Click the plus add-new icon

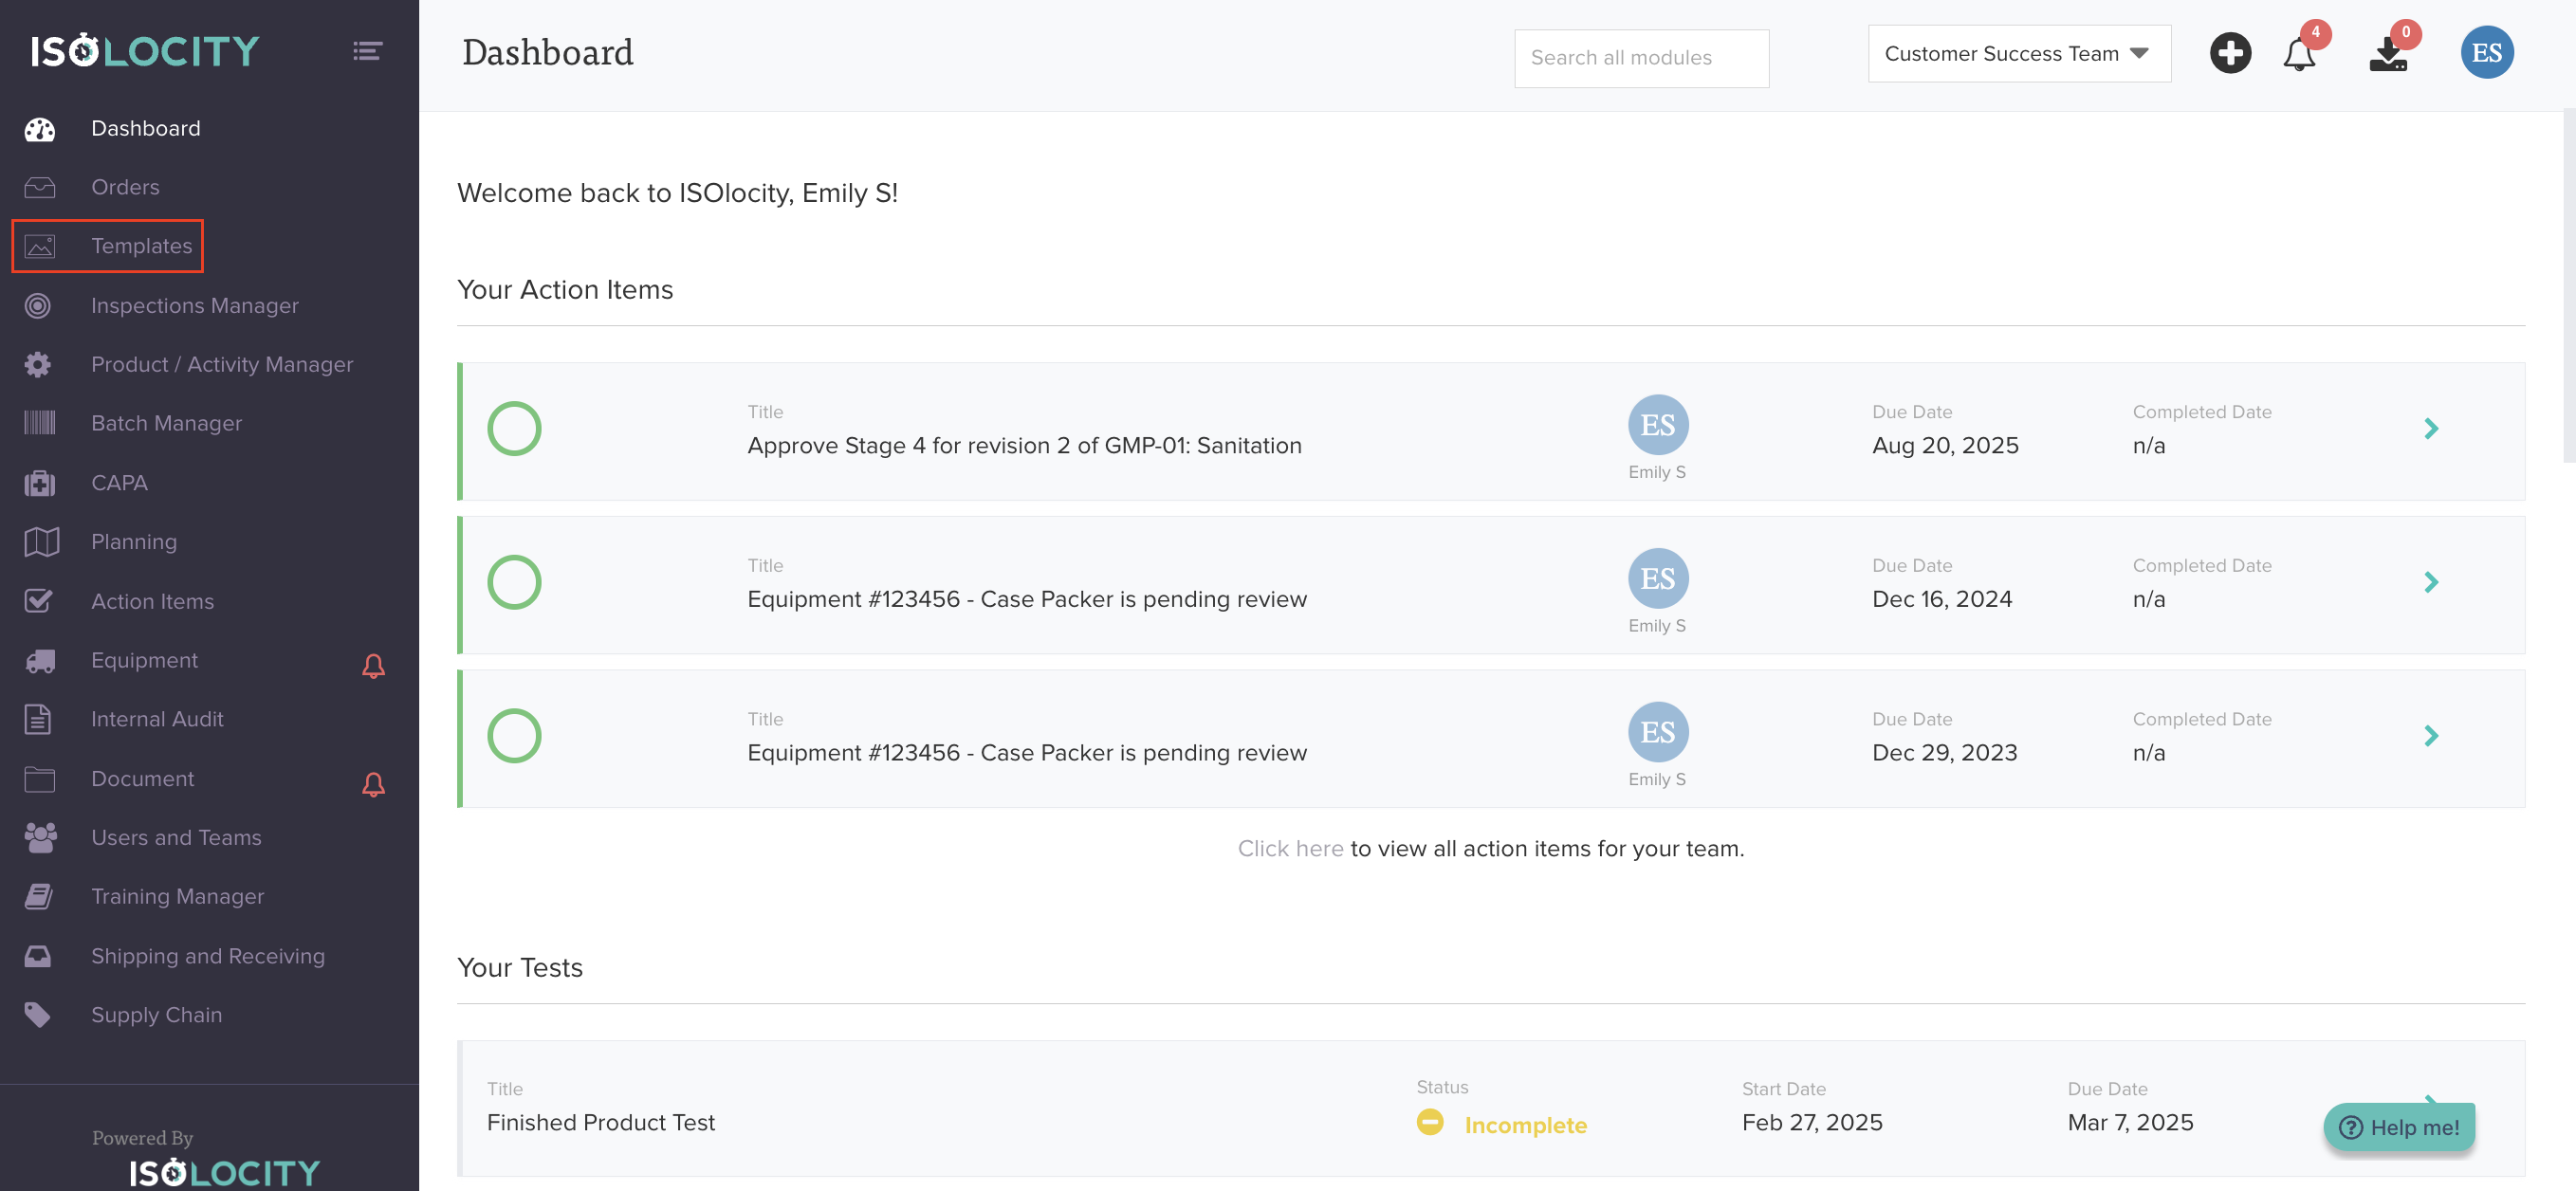pyautogui.click(x=2229, y=53)
